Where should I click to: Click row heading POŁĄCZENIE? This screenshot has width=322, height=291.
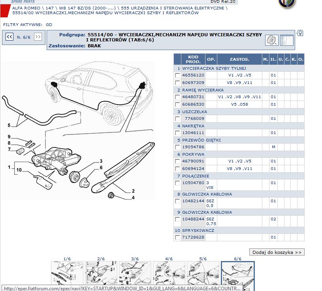coord(196,176)
